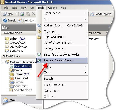Click the Search Folders magnifier icon
The width and height of the screenshot is (116, 110).
tap(12, 90)
